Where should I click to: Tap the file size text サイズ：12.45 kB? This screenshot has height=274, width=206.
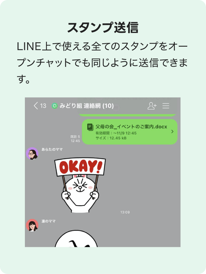click(111, 138)
